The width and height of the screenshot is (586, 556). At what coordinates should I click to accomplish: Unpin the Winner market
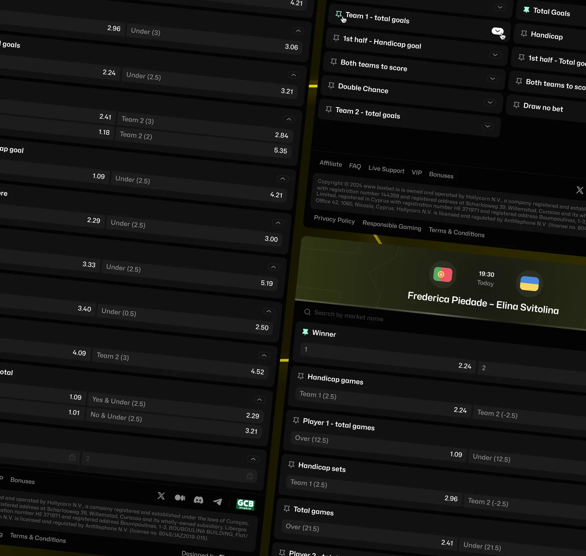point(305,332)
